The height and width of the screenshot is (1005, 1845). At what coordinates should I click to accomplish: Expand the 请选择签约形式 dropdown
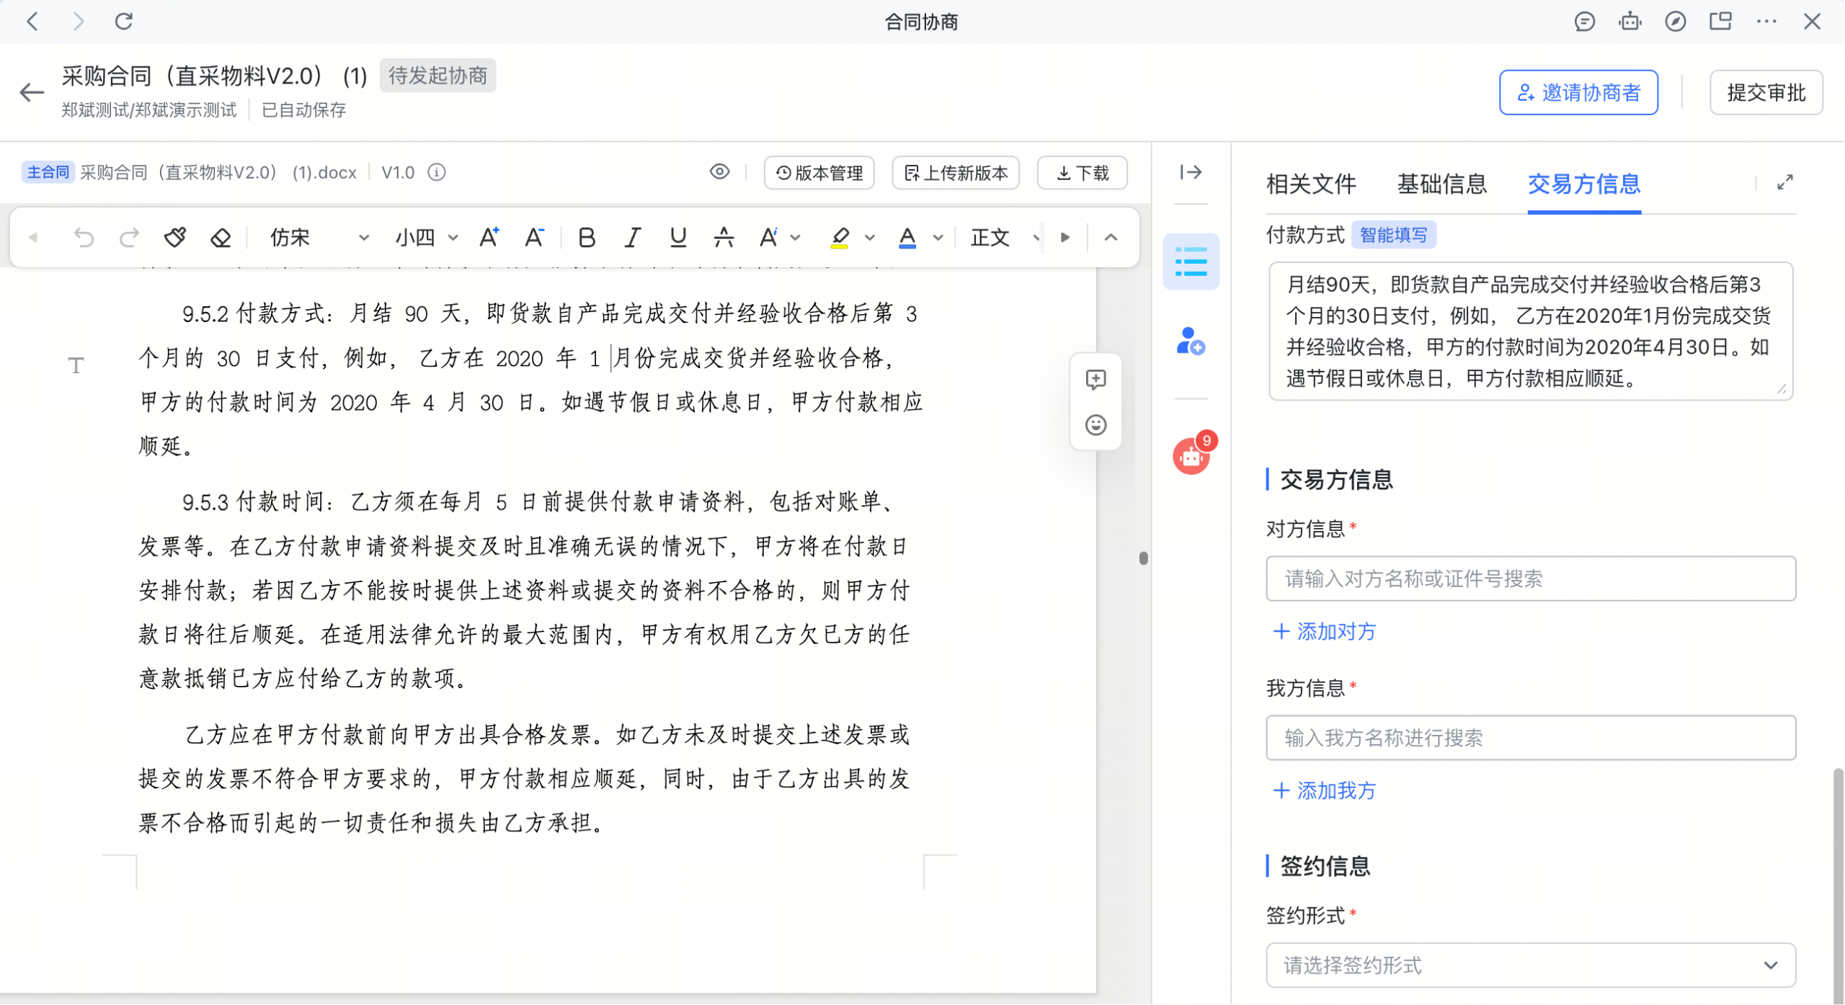(x=1530, y=965)
